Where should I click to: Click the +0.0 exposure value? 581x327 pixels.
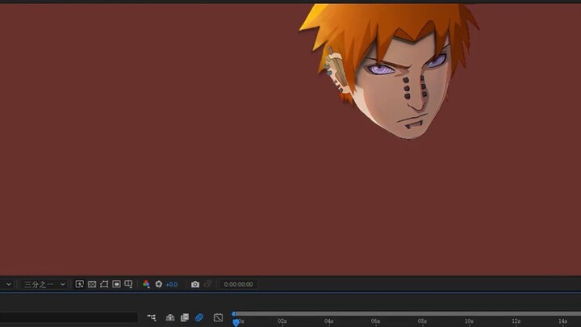(x=172, y=284)
